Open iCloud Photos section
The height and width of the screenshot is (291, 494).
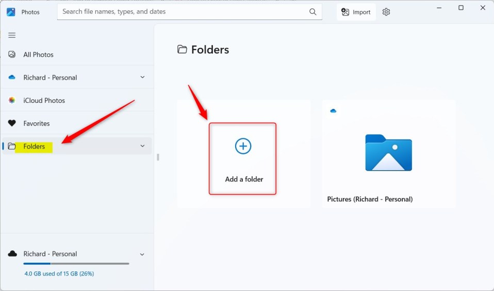[77, 100]
